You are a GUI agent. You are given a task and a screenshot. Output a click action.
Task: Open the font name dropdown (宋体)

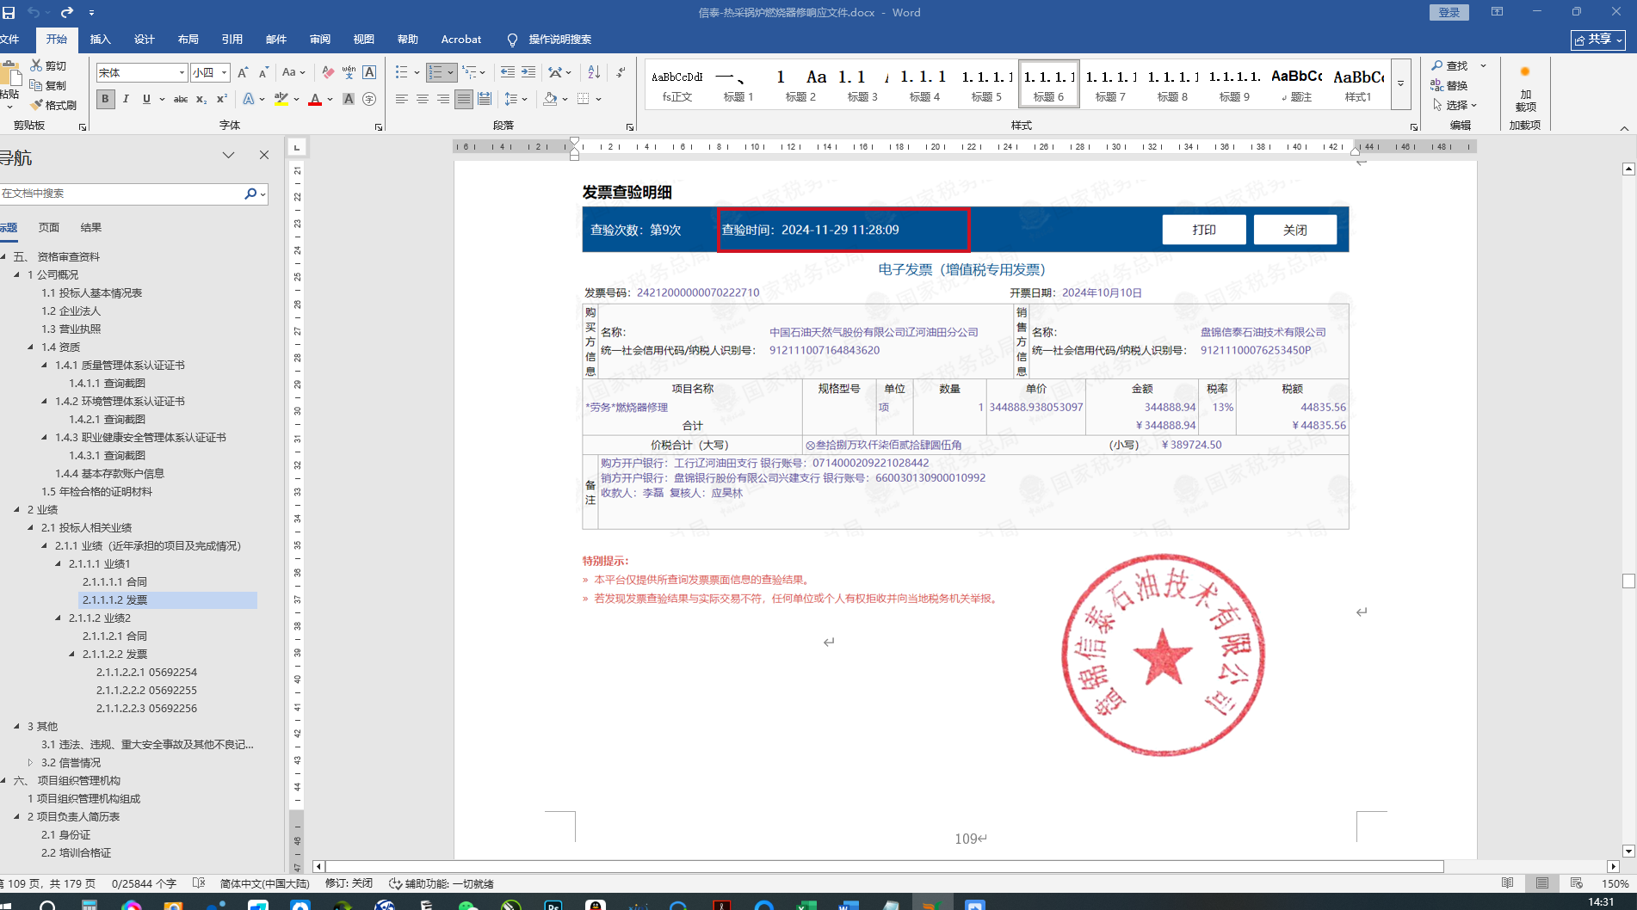pyautogui.click(x=182, y=73)
